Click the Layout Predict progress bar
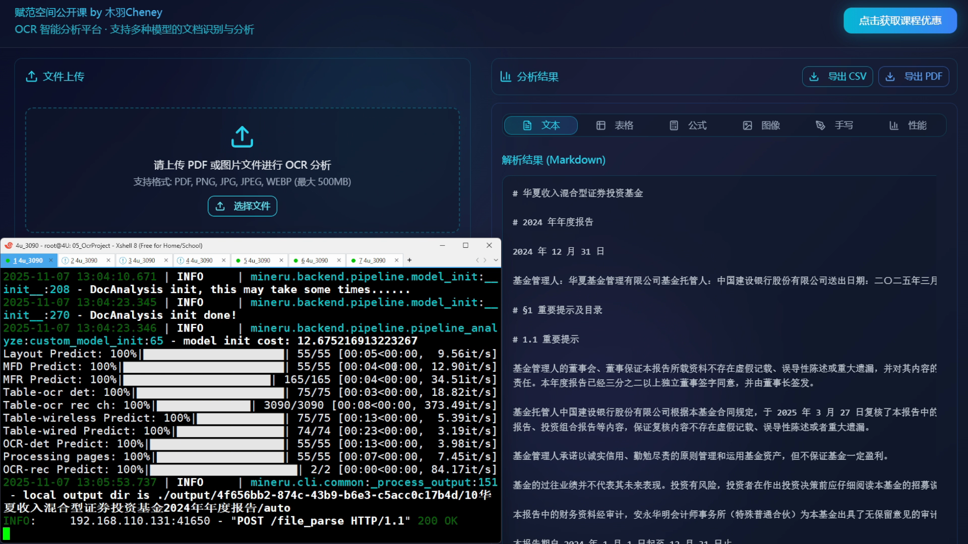The height and width of the screenshot is (544, 968). coord(214,354)
